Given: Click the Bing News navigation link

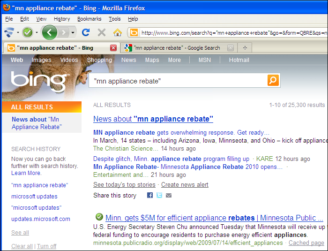Looking at the screenshot, I should [x=129, y=60].
